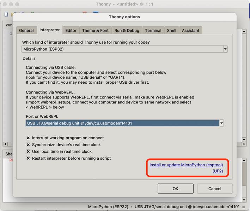Click the (UF2) install link
The image size is (250, 211).
(x=218, y=171)
